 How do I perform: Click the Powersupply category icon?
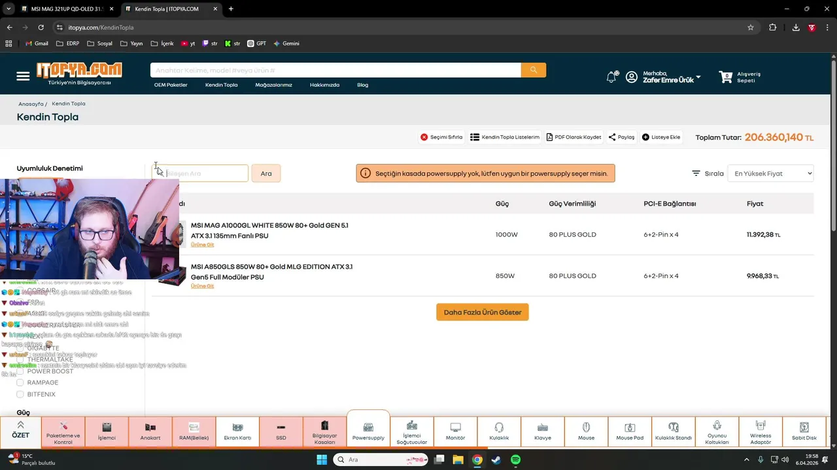[368, 427]
